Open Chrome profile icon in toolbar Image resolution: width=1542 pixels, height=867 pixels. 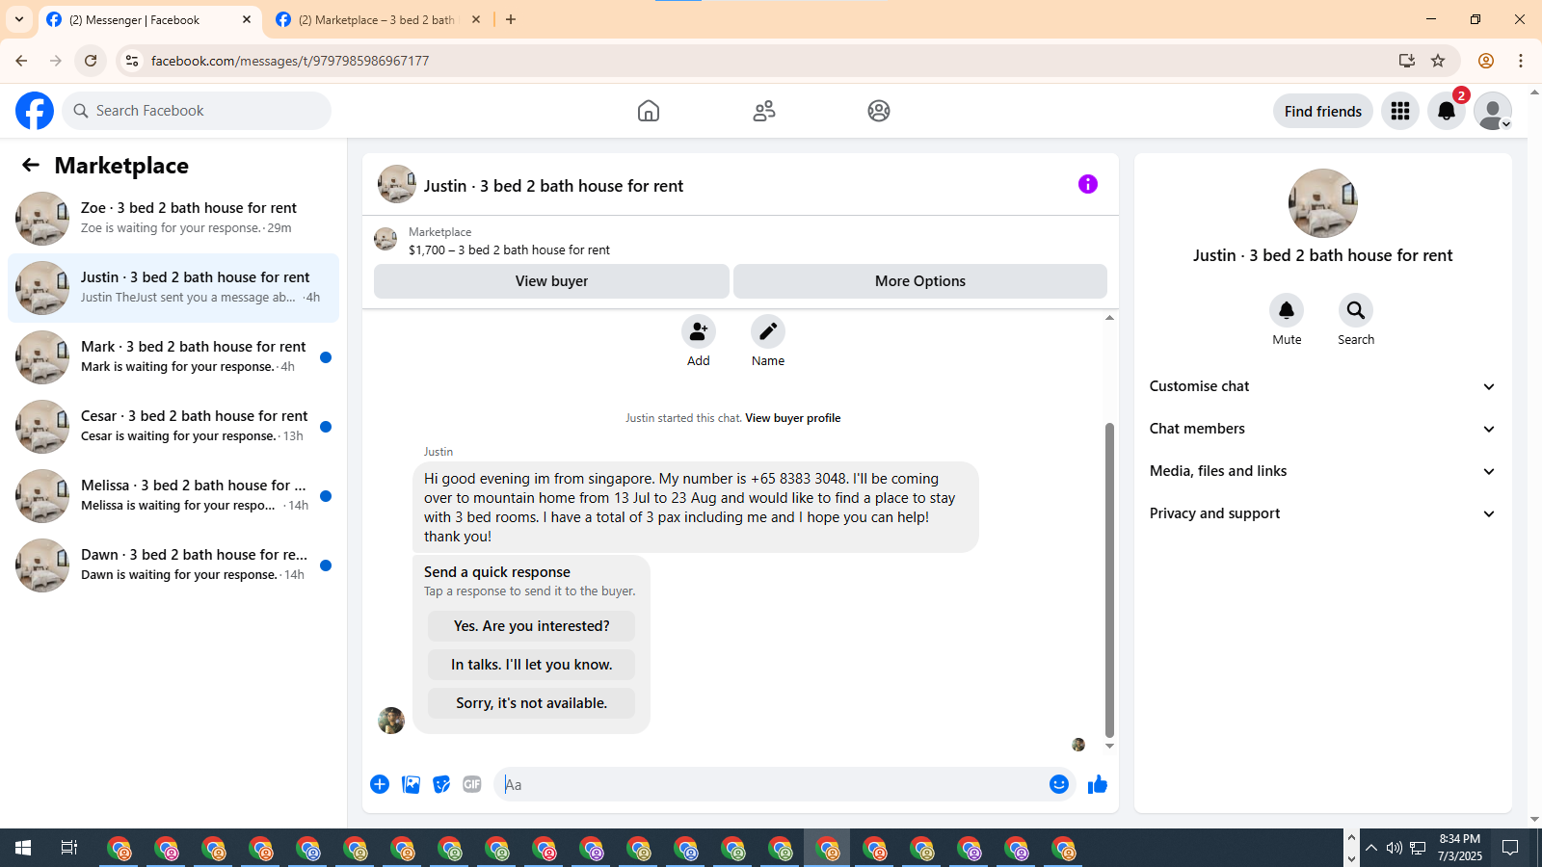point(1486,61)
